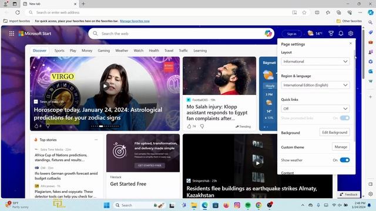Viewport: 376px width, 211px height.
Task: Open the Sports feed tab
Action: [x=59, y=50]
